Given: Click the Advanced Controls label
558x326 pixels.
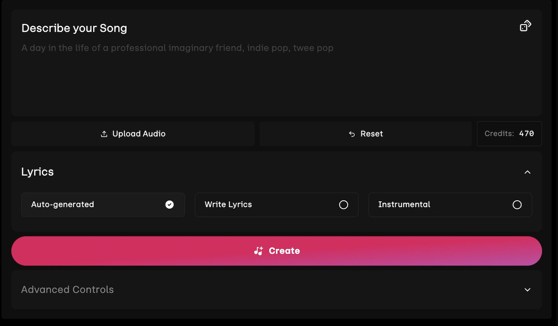Looking at the screenshot, I should tap(67, 290).
